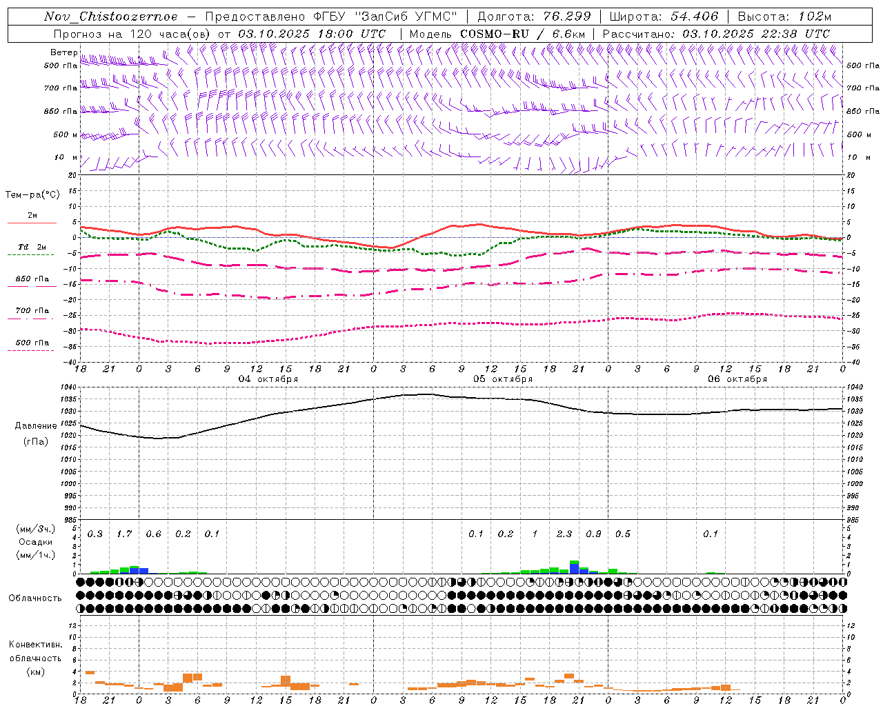The width and height of the screenshot is (883, 706).
Task: Click the Nov_Chistoozernoe station title
Action: [x=110, y=17]
